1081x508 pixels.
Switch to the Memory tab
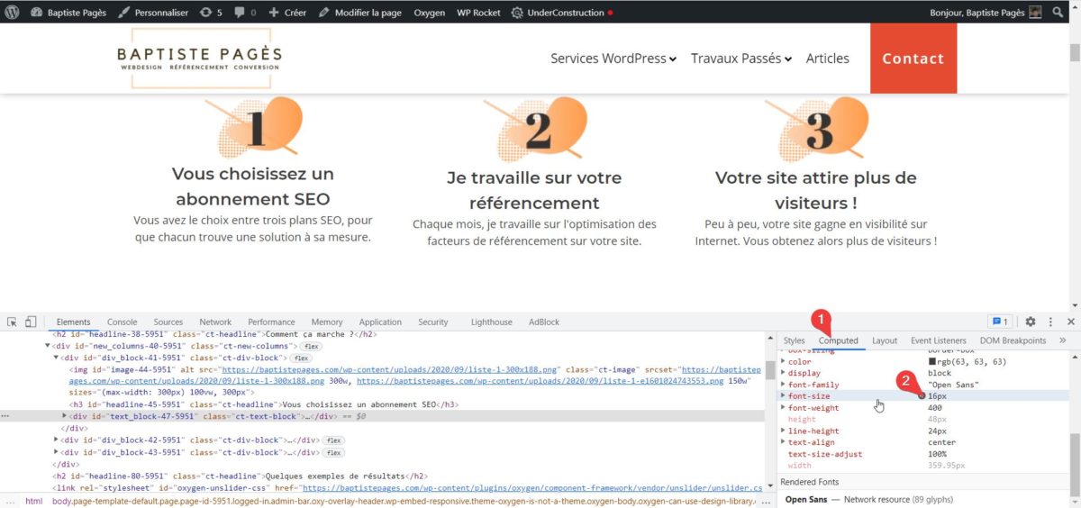[327, 322]
